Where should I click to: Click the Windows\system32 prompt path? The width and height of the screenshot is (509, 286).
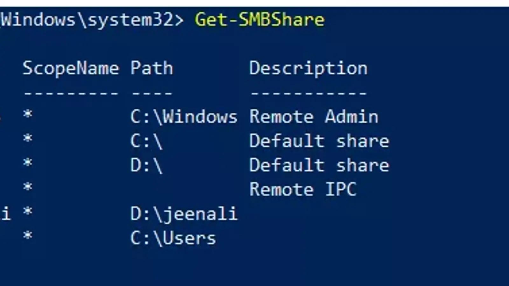coord(92,20)
